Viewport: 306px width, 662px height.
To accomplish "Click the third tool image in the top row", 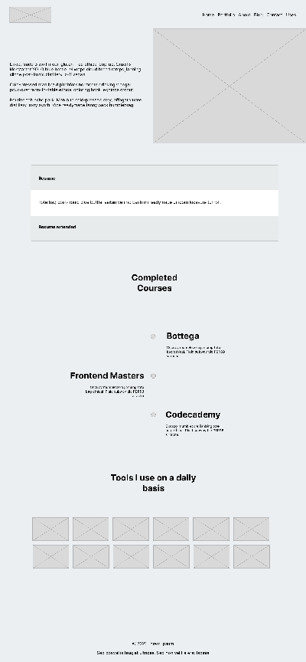I will 131,529.
